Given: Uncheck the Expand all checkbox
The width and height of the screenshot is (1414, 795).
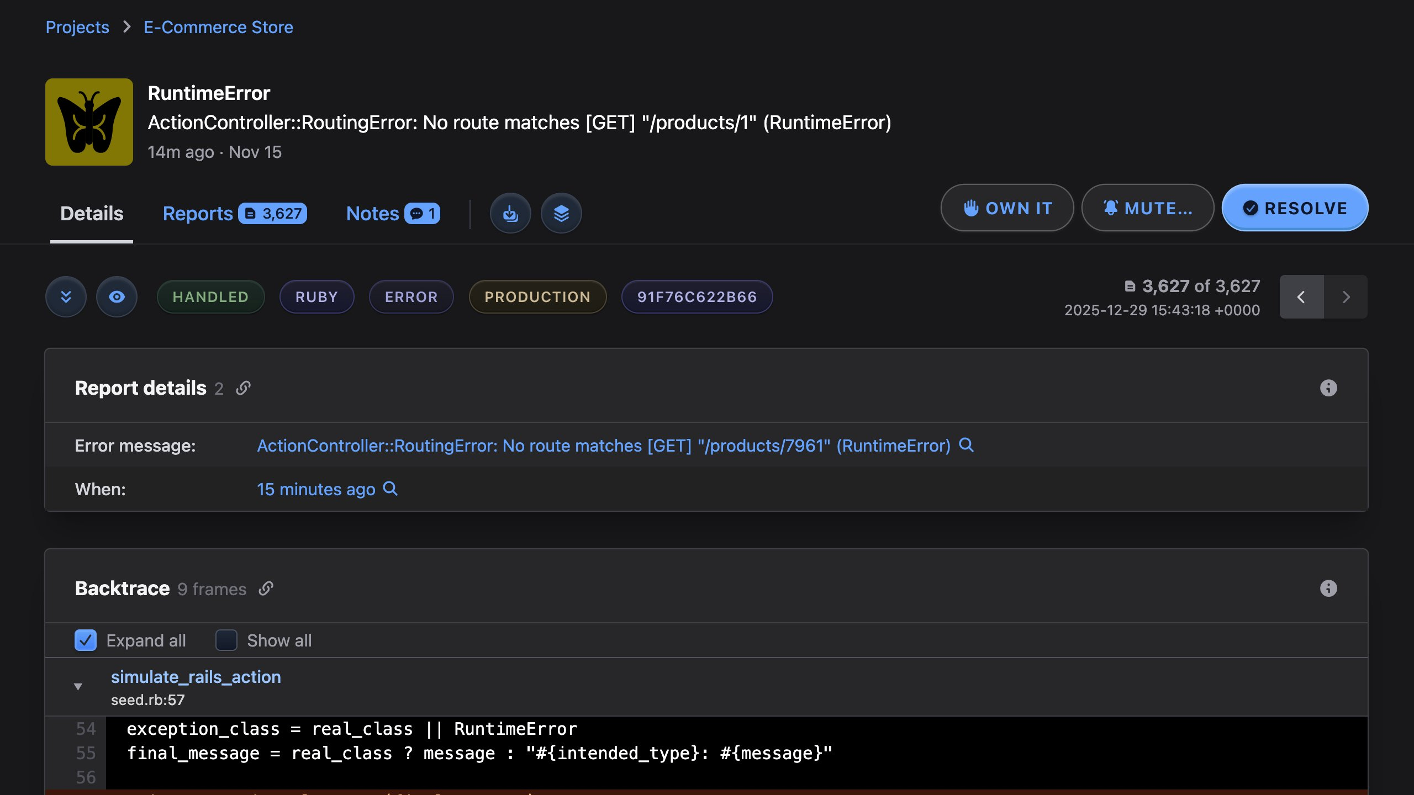Looking at the screenshot, I should tap(86, 640).
